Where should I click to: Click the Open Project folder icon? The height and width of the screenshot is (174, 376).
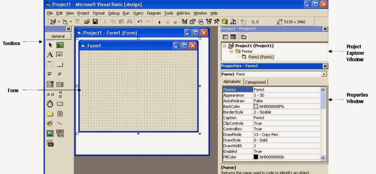click(87, 22)
